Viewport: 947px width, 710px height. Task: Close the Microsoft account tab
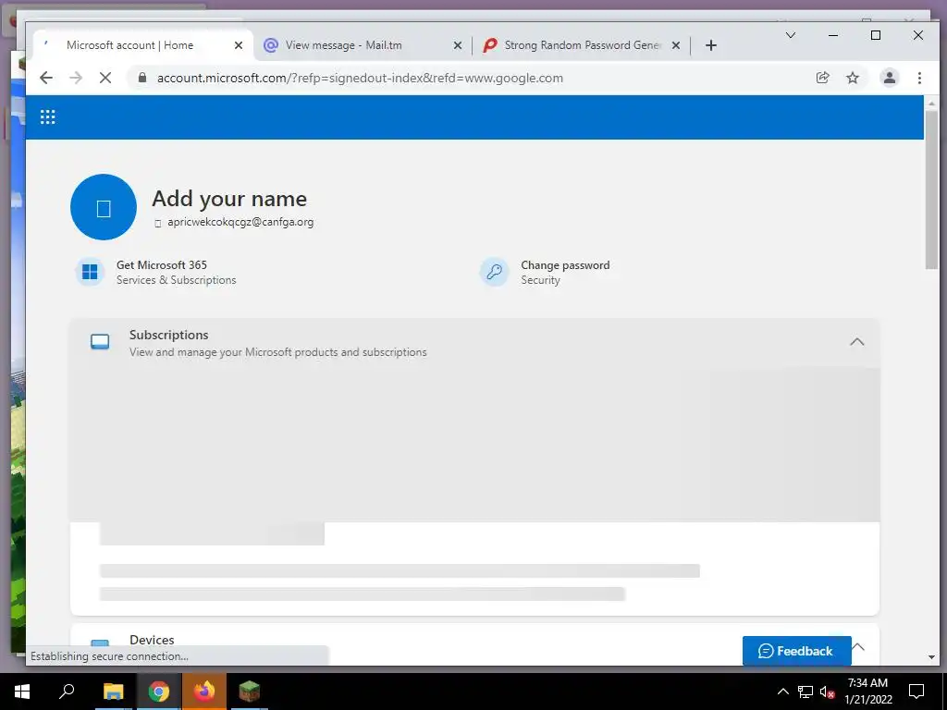(x=239, y=45)
